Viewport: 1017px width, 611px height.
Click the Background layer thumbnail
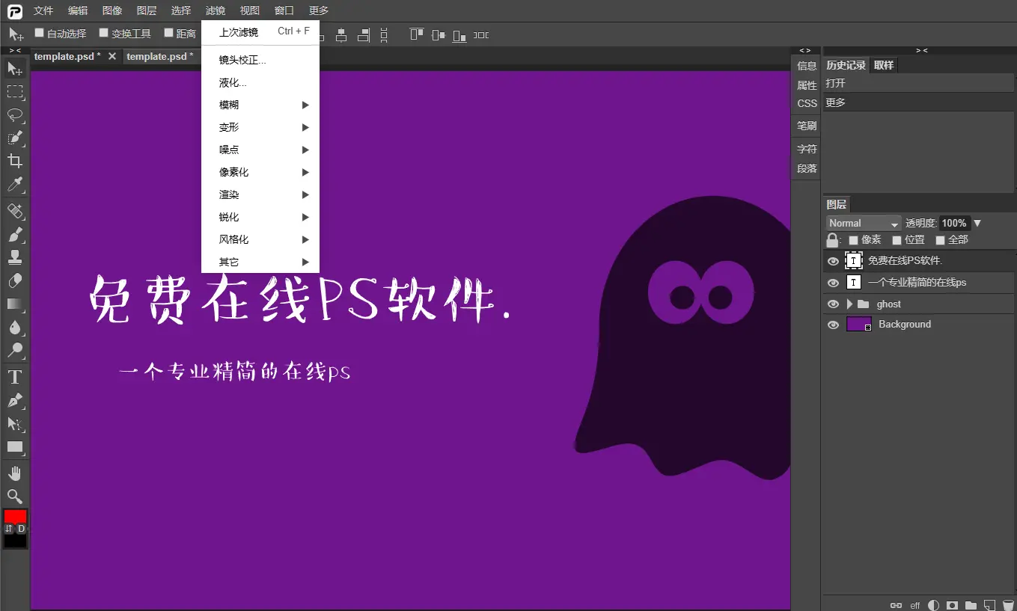point(858,325)
